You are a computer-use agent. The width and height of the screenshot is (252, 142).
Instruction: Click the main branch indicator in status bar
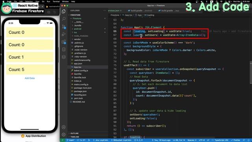(70, 140)
